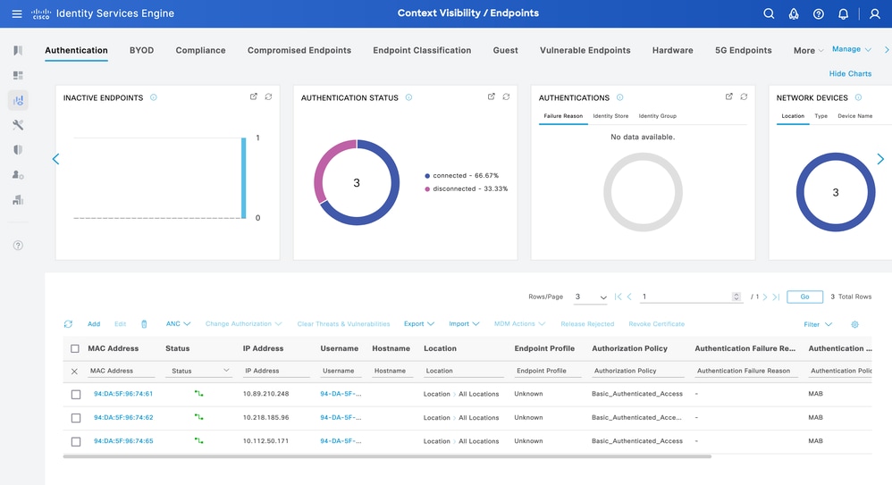Click the IP Address filter input field
Image resolution: width=892 pixels, height=485 pixels.
coord(276,371)
